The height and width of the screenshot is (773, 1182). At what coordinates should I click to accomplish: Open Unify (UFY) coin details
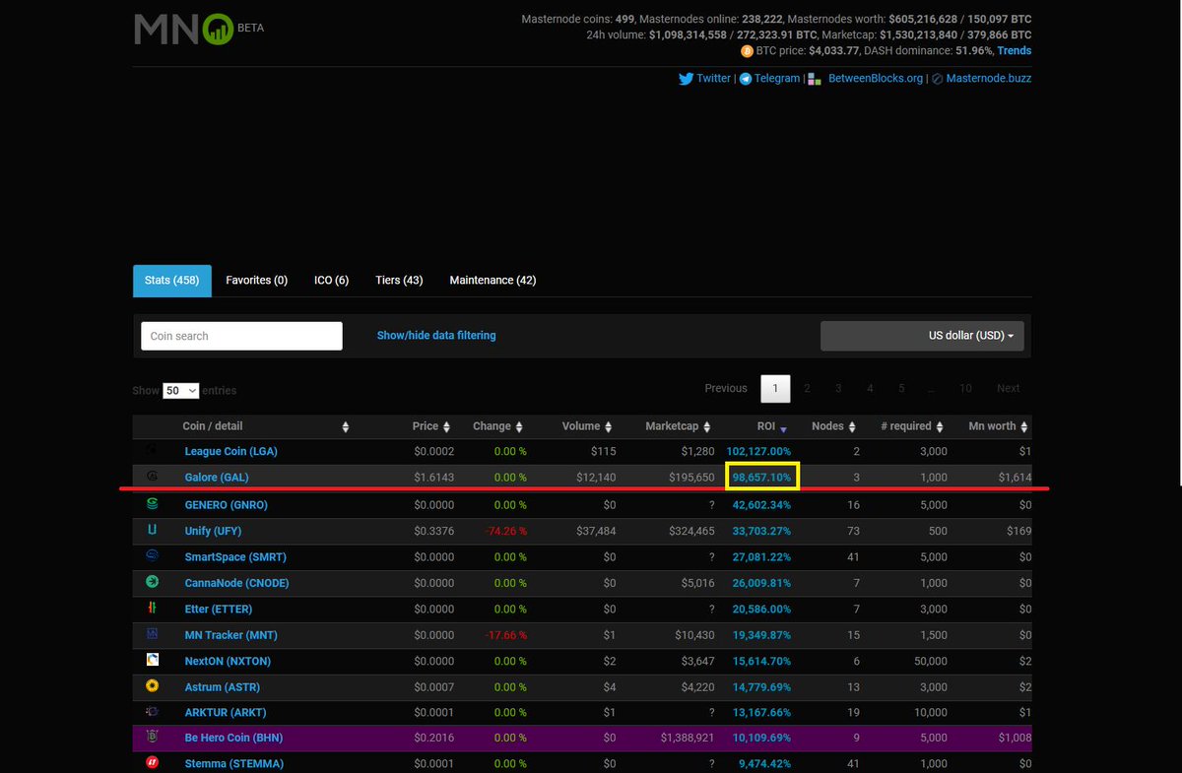tap(213, 531)
